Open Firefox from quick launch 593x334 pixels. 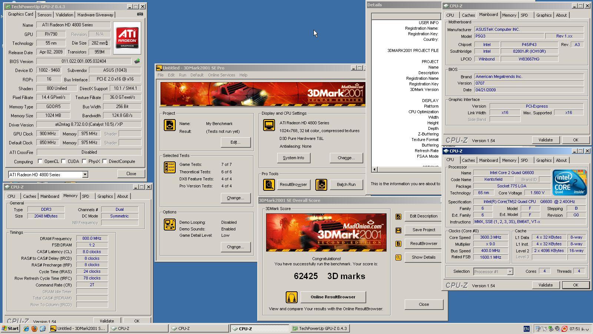[34, 328]
